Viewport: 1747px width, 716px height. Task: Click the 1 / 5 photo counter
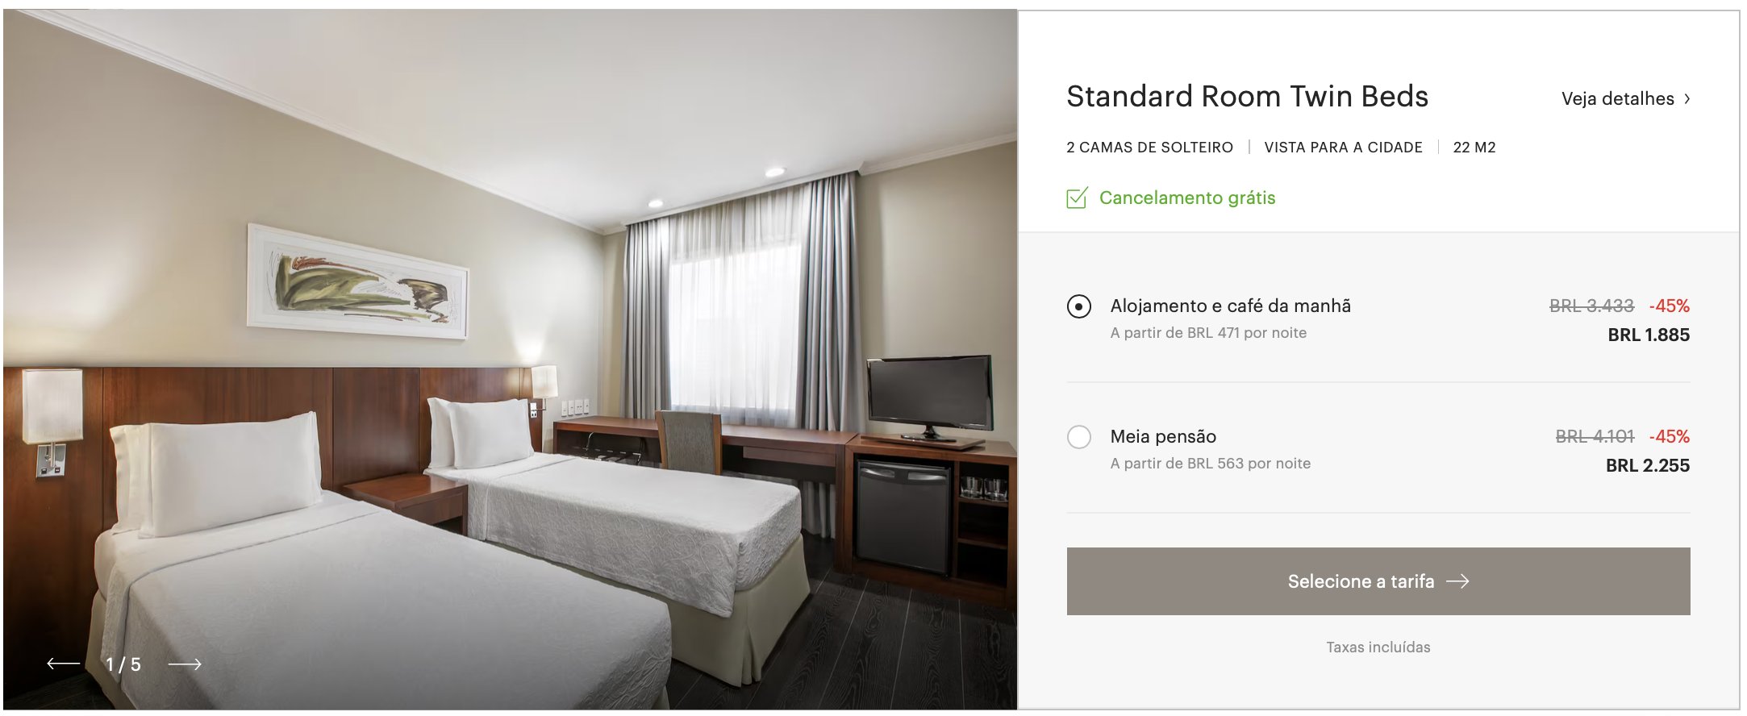tap(123, 664)
